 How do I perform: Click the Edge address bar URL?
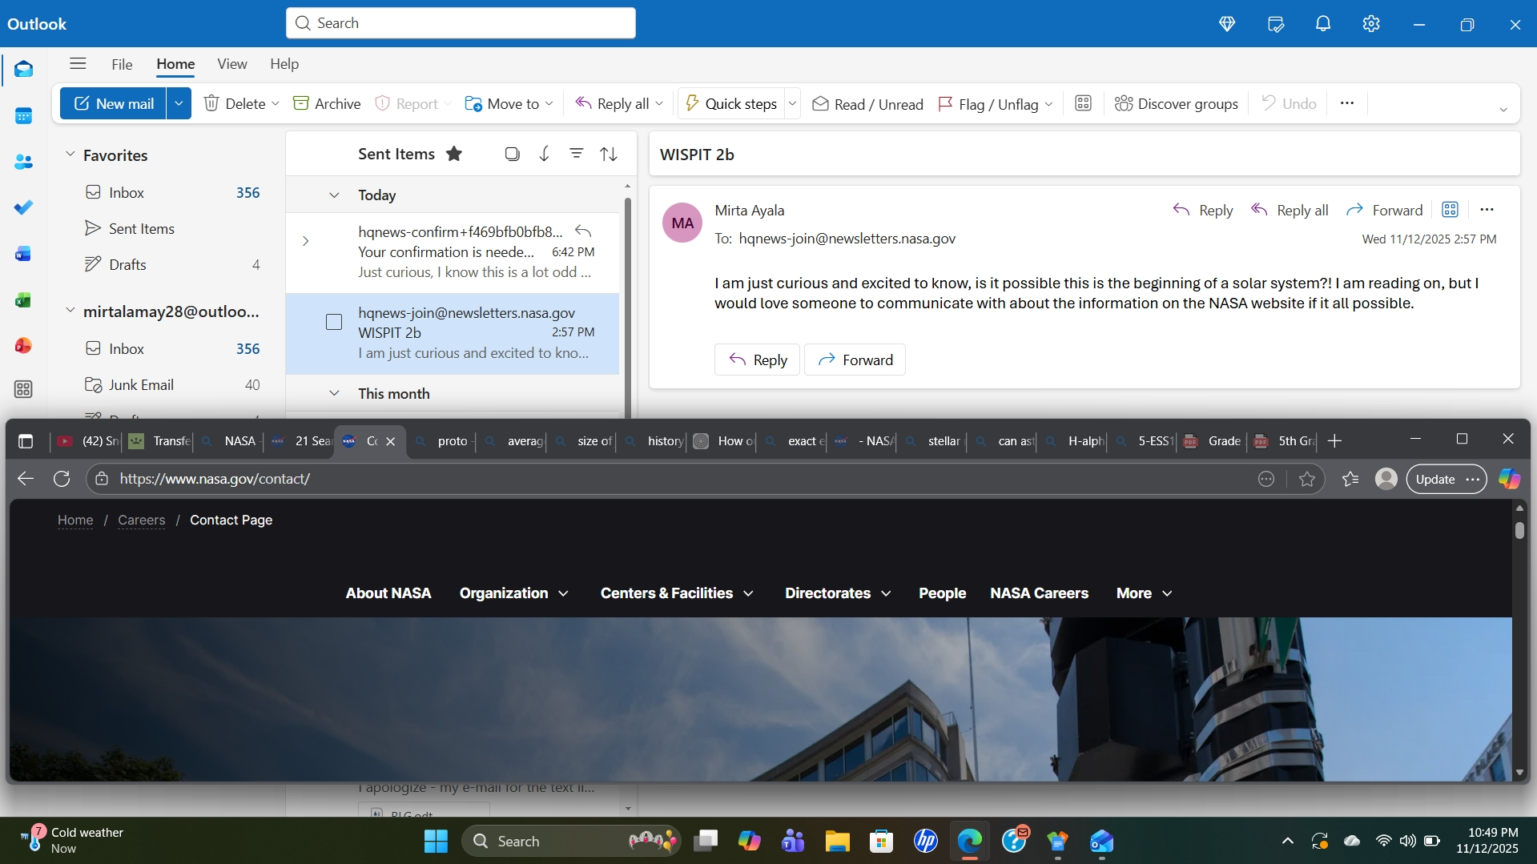coord(215,479)
